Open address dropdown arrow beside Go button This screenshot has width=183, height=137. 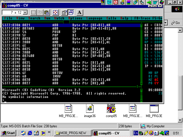166,23
